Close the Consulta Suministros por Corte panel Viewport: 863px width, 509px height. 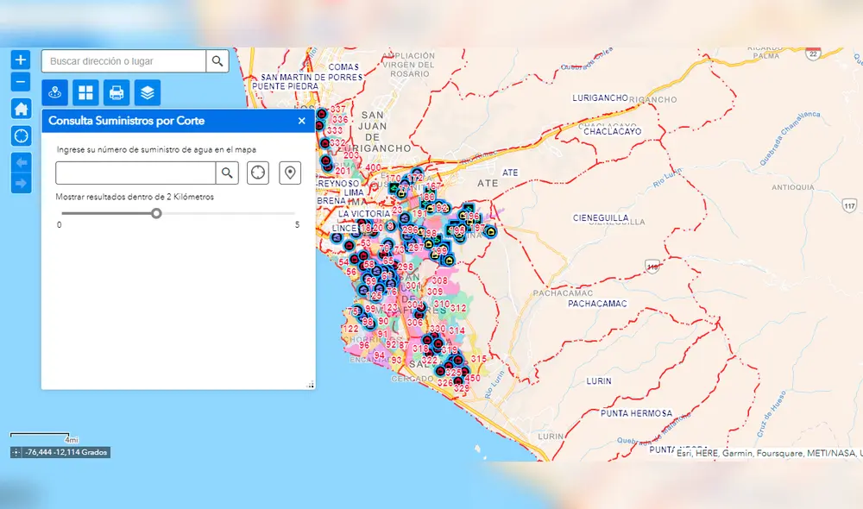pyautogui.click(x=301, y=122)
